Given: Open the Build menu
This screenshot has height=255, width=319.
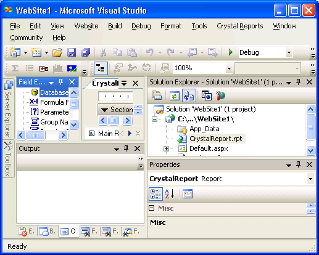Looking at the screenshot, I should click(115, 26).
